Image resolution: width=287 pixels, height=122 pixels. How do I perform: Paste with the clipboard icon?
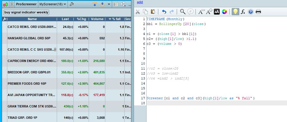coord(153,12)
